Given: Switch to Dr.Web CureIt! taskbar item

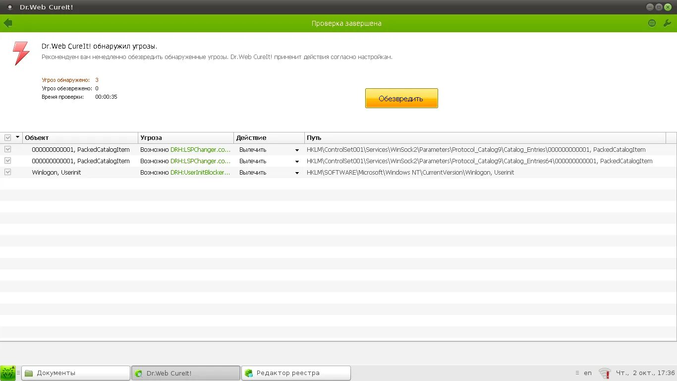Looking at the screenshot, I should pos(186,373).
